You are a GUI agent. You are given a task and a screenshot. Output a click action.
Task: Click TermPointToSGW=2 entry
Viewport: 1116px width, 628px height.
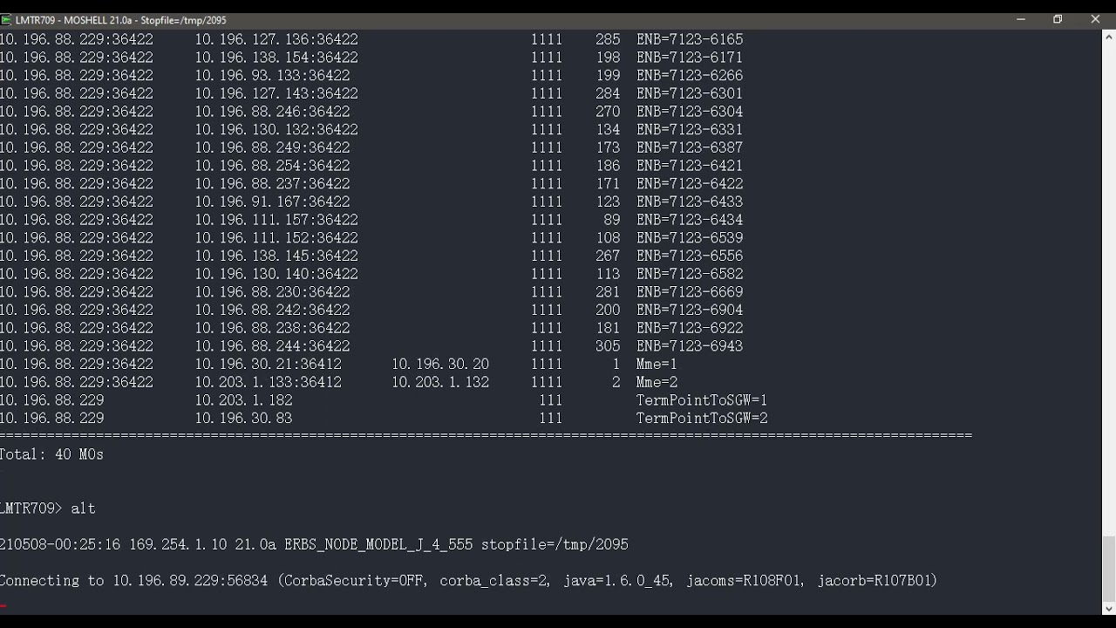tap(702, 418)
